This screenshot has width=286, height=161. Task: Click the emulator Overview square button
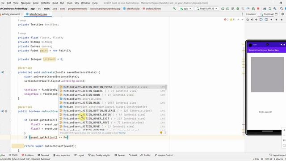pyautogui.click(x=282, y=20)
